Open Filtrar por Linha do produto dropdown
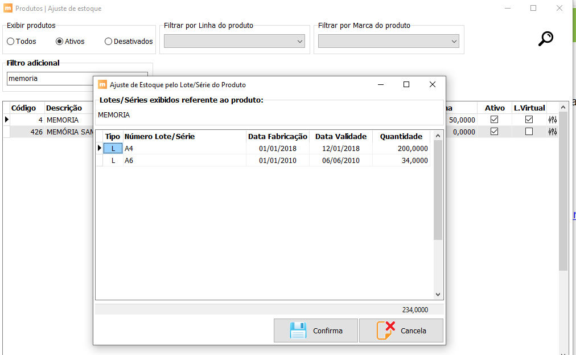Screen dimensions: 576x355 coord(234,41)
